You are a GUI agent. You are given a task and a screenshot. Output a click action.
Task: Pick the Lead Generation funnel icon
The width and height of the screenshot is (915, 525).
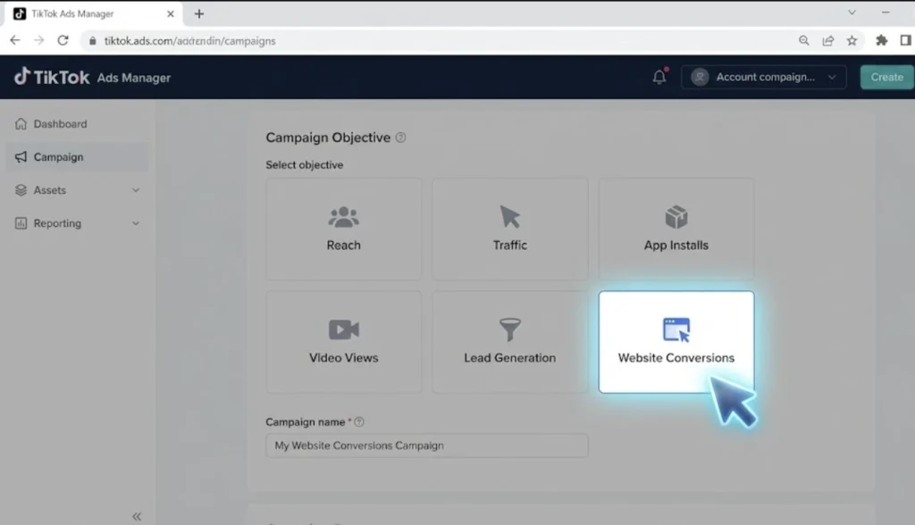click(509, 328)
